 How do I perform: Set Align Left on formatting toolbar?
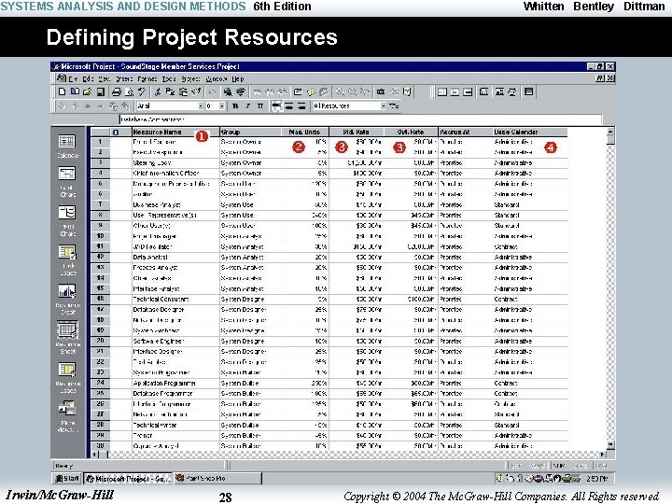276,105
